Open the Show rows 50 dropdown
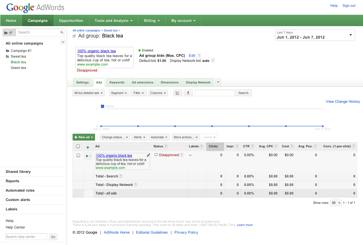 point(336,203)
